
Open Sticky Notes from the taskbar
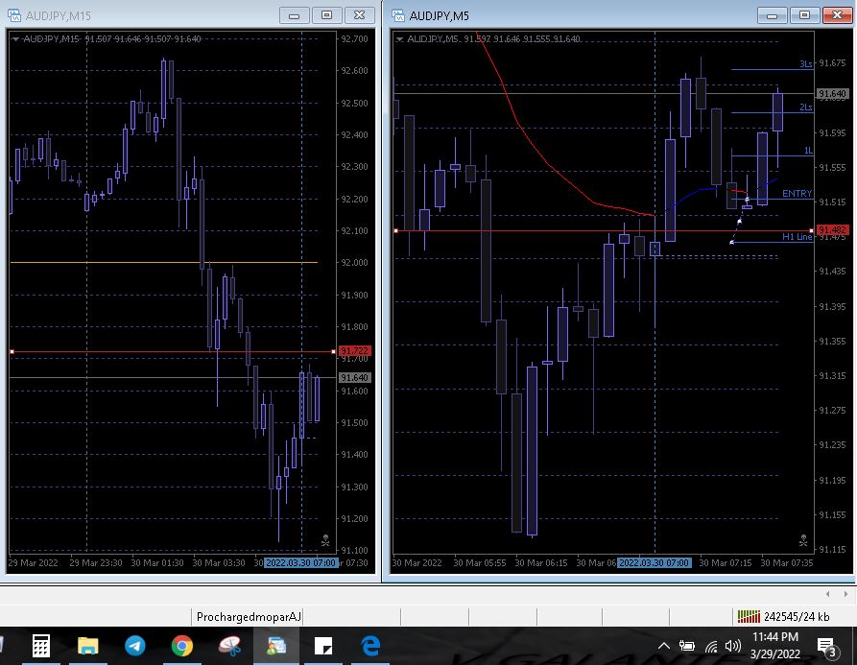coord(323,646)
